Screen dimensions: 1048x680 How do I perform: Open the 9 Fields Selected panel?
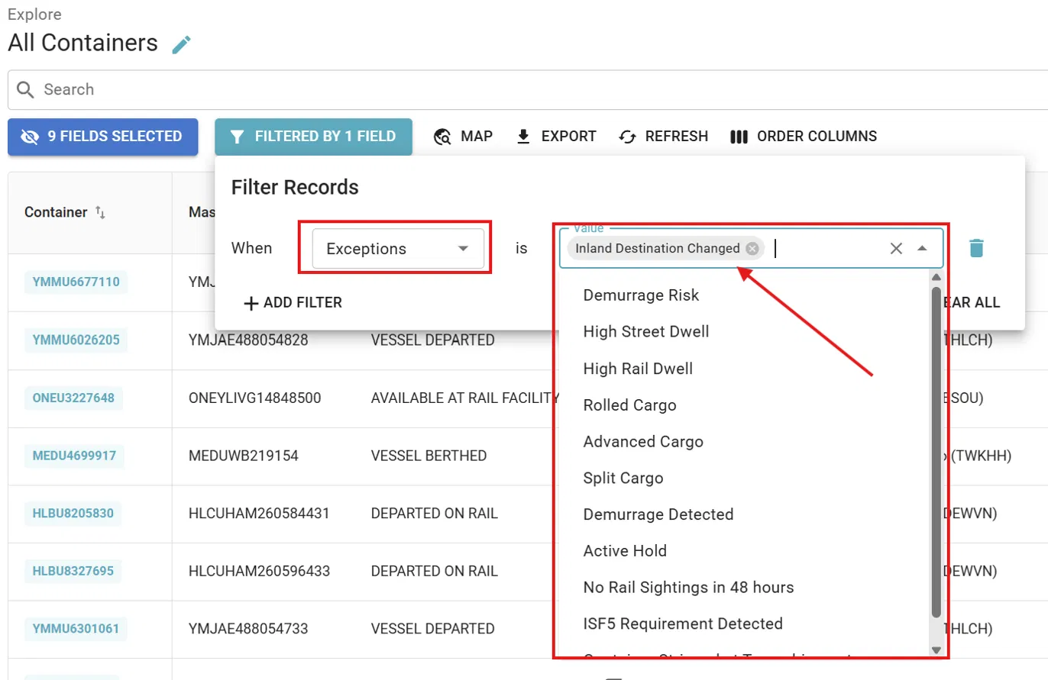[103, 137]
